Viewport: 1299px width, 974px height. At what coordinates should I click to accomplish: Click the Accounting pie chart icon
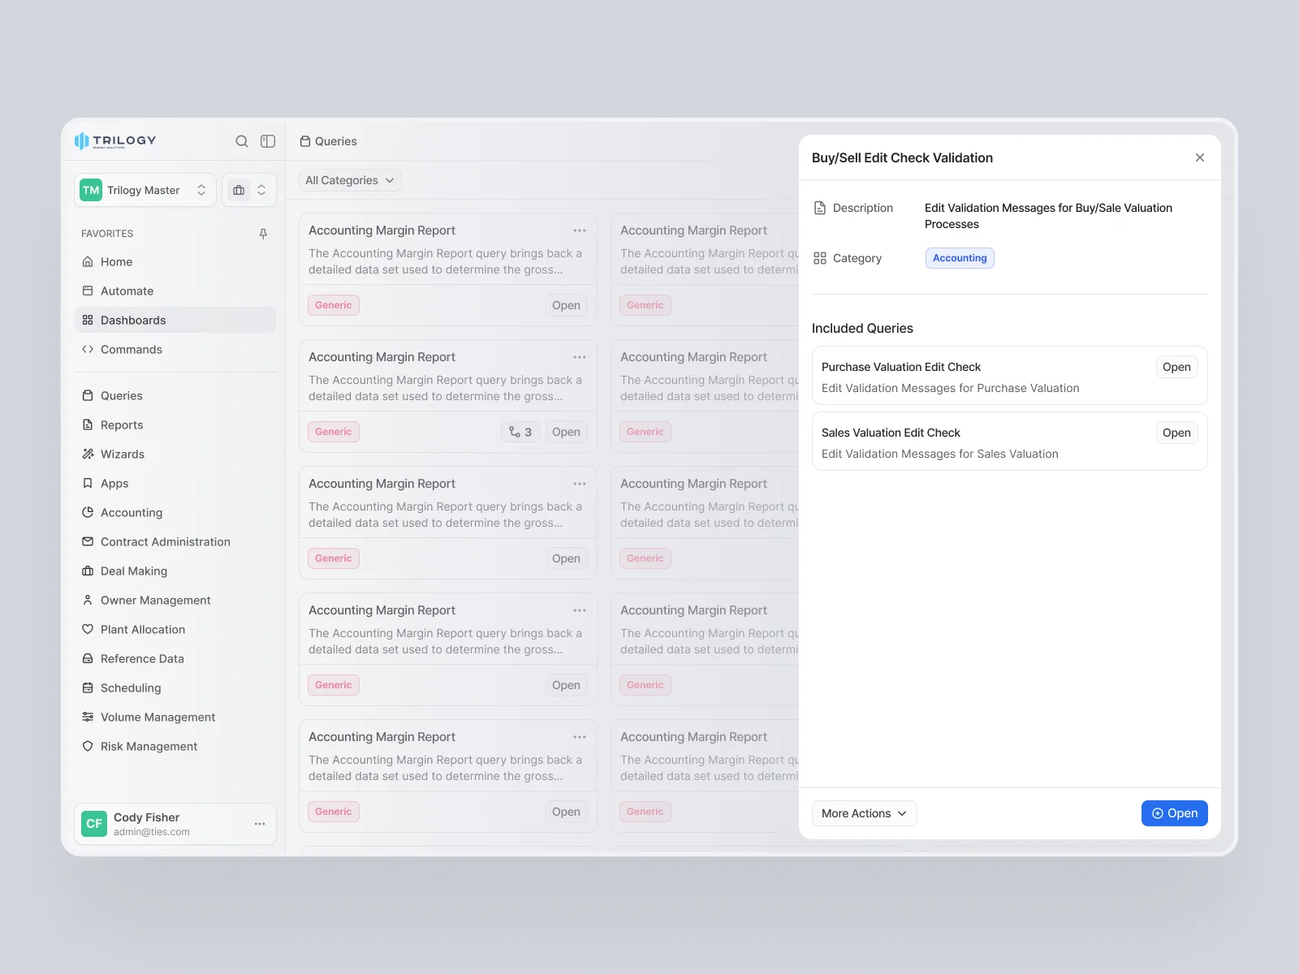(x=88, y=512)
